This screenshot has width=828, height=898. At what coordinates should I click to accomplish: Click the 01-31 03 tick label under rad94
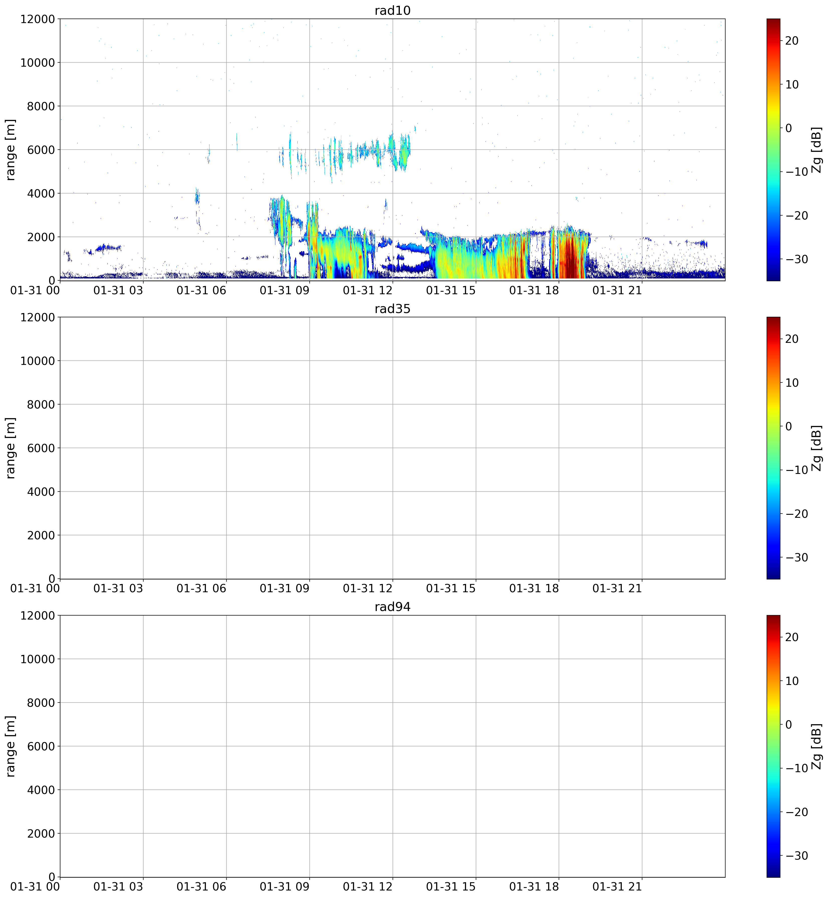click(x=118, y=886)
